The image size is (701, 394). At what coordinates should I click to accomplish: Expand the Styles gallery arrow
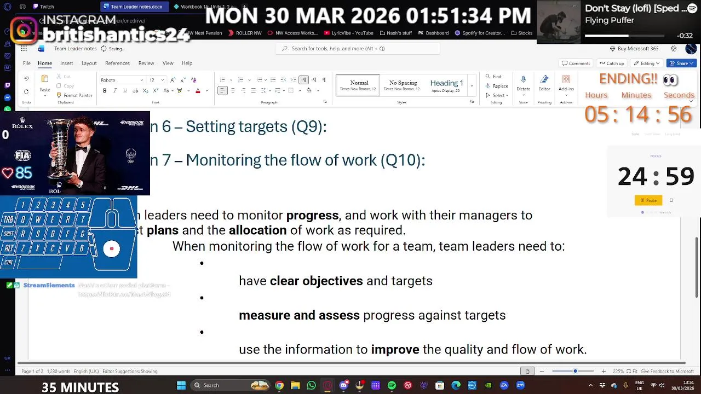pyautogui.click(x=472, y=86)
